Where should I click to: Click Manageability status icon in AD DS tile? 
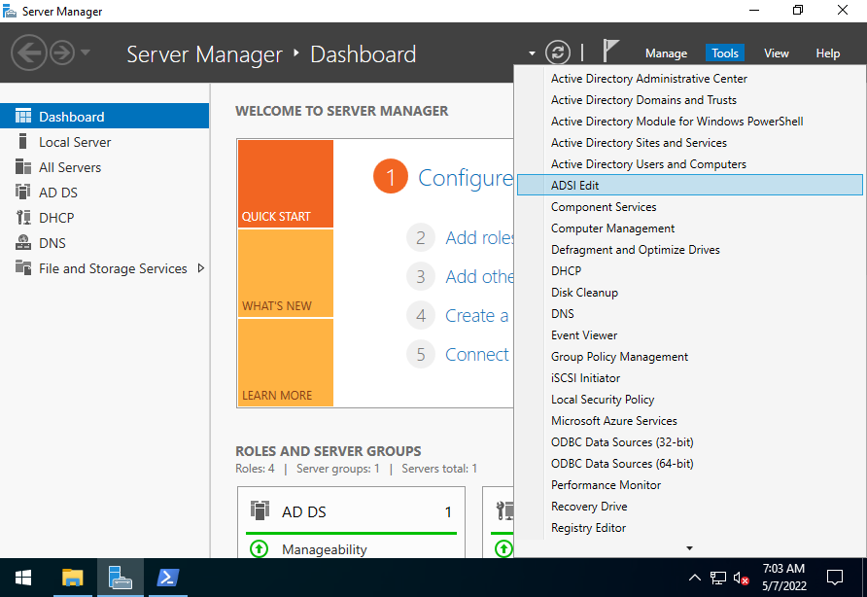[x=259, y=548]
